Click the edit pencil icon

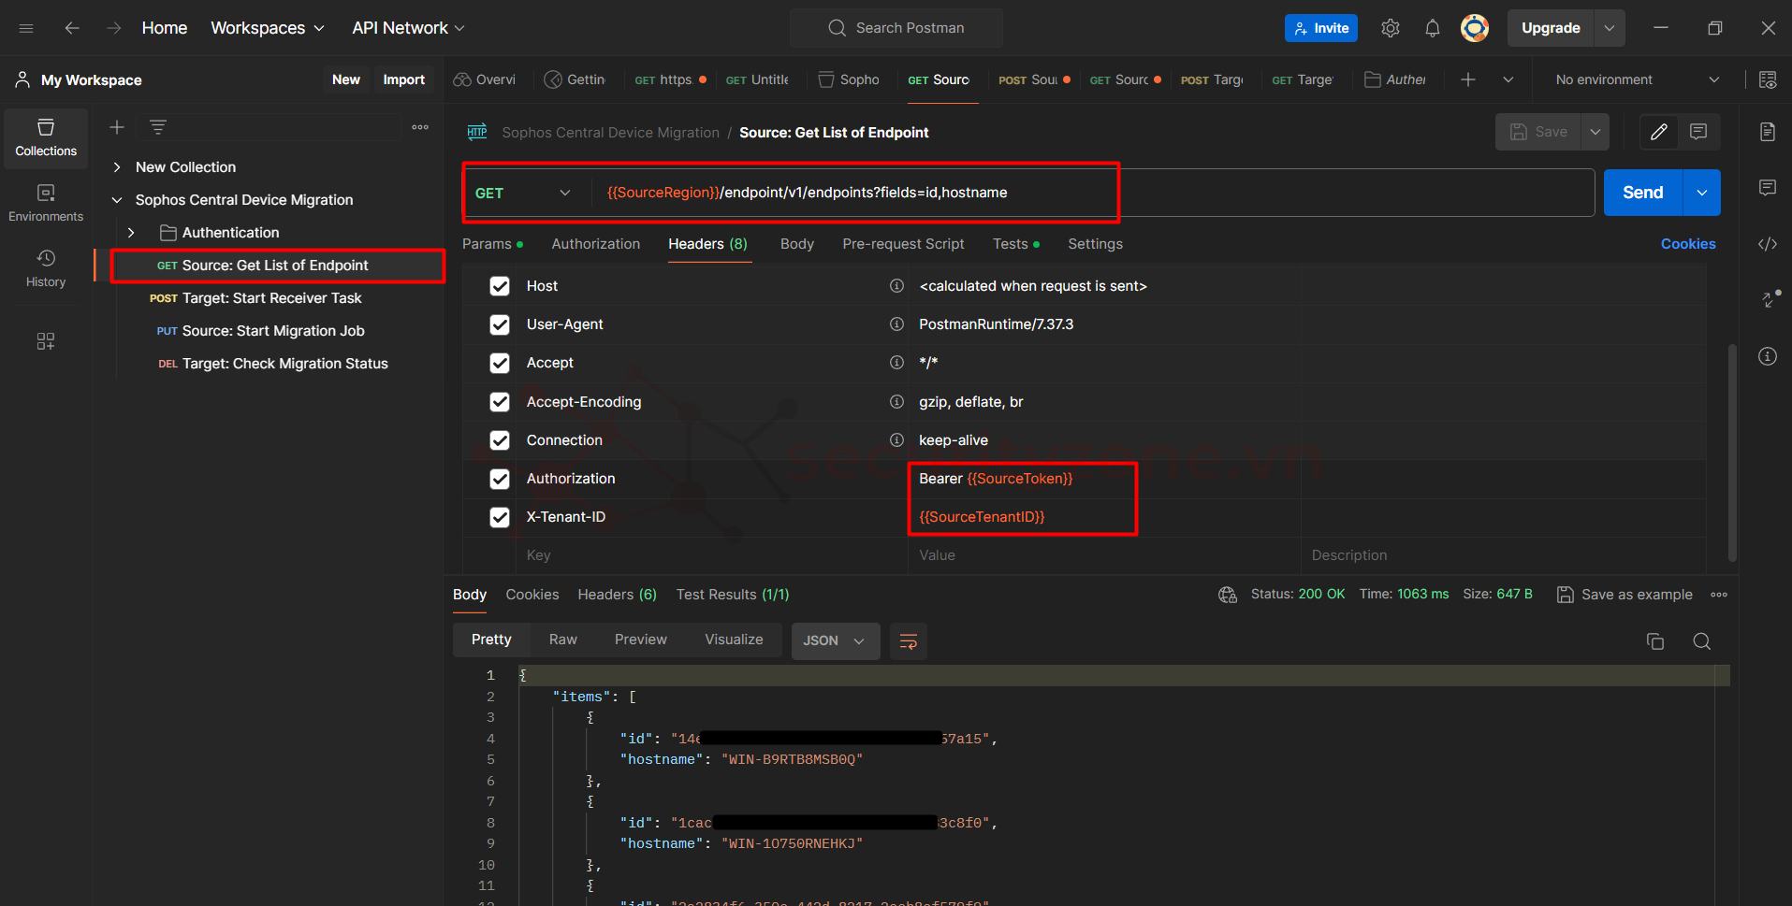click(x=1659, y=132)
